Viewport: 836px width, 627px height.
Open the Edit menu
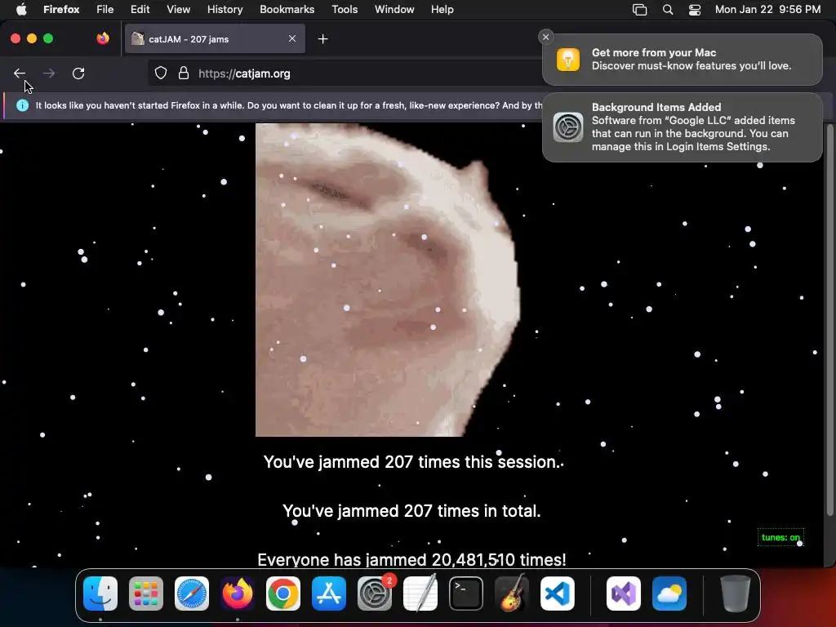pos(140,9)
